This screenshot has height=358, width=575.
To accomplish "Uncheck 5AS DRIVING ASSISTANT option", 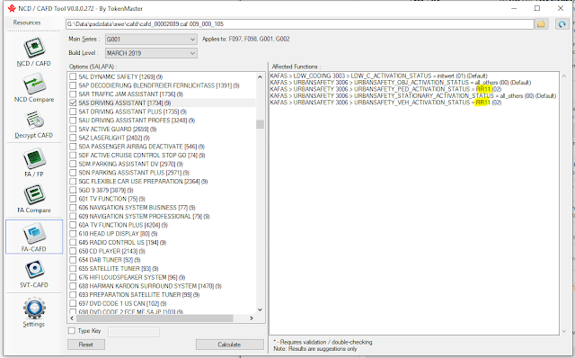I will pos(73,103).
